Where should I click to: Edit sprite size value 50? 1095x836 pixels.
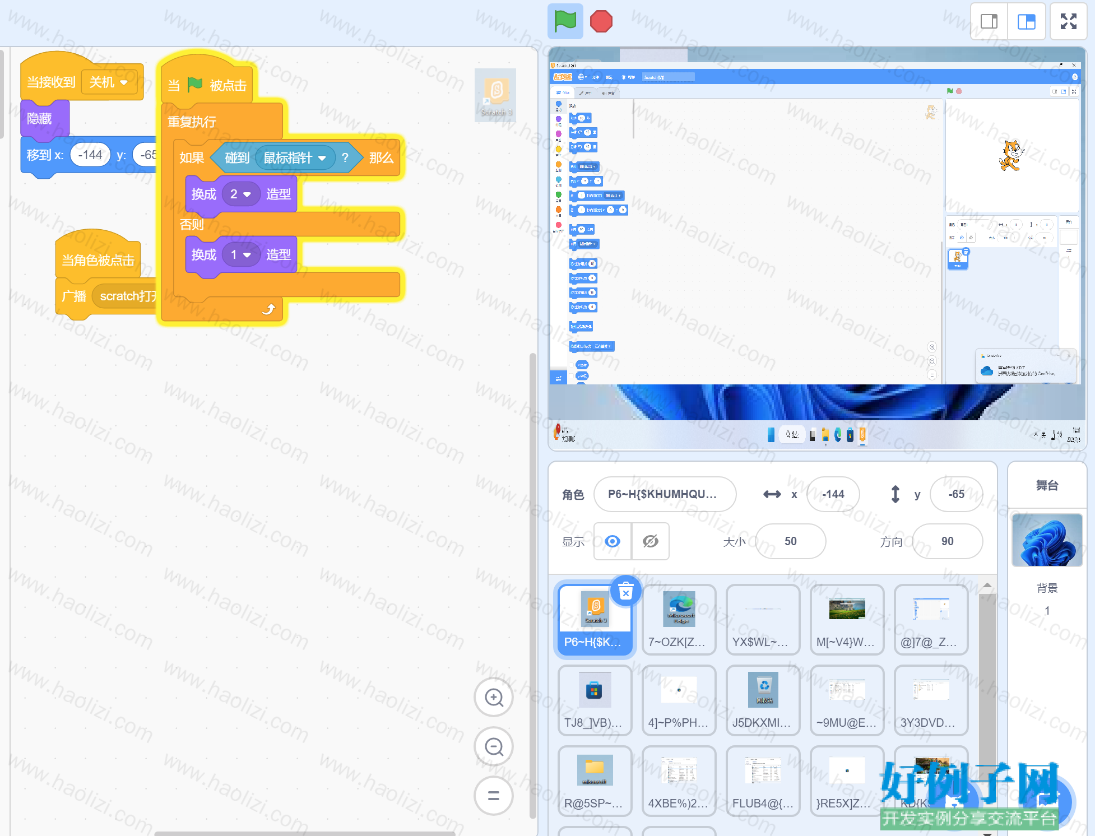pos(791,541)
